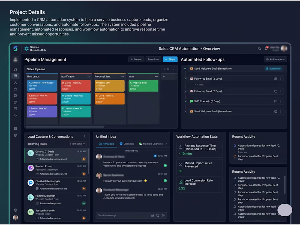Toggle the step circle next to SMS Check-in

point(185,101)
